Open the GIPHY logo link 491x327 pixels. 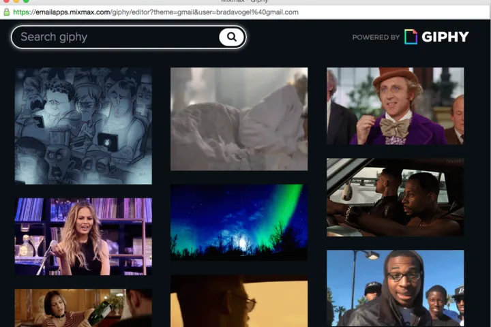436,37
